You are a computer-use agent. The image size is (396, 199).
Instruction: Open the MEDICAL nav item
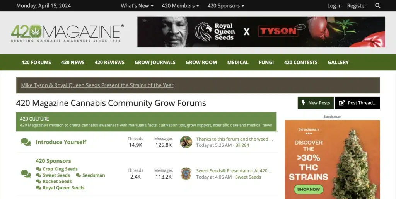[x=238, y=62]
